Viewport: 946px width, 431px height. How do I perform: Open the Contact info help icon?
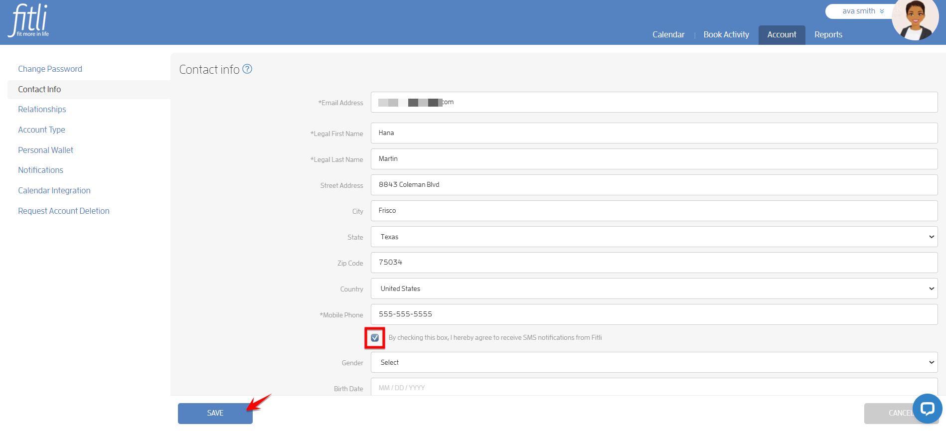pyautogui.click(x=247, y=69)
